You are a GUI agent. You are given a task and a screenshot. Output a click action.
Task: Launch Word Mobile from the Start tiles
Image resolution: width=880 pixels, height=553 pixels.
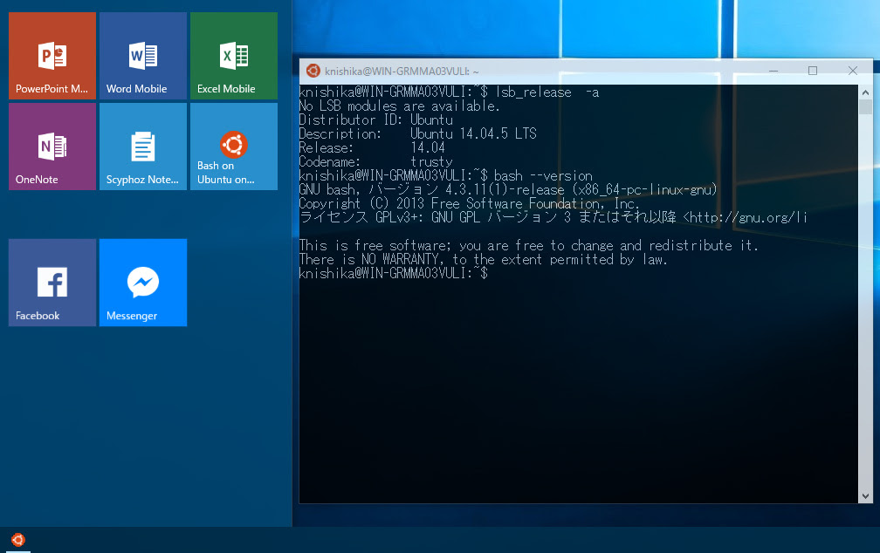pos(143,56)
